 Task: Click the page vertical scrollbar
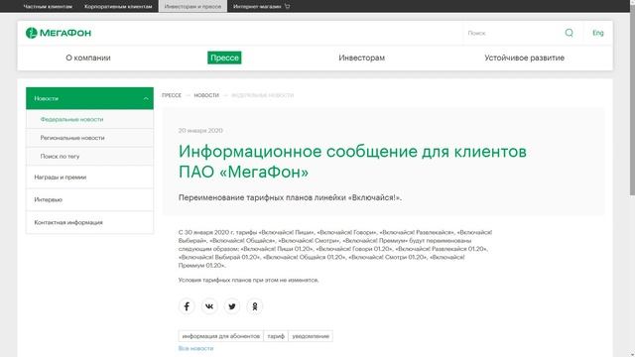tap(632, 101)
